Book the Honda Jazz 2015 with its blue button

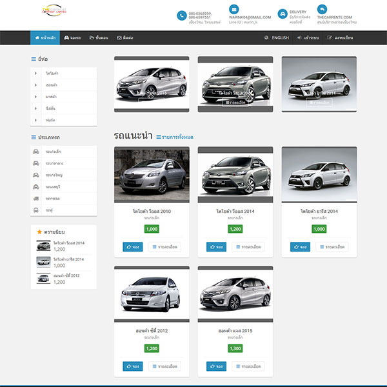point(216,366)
